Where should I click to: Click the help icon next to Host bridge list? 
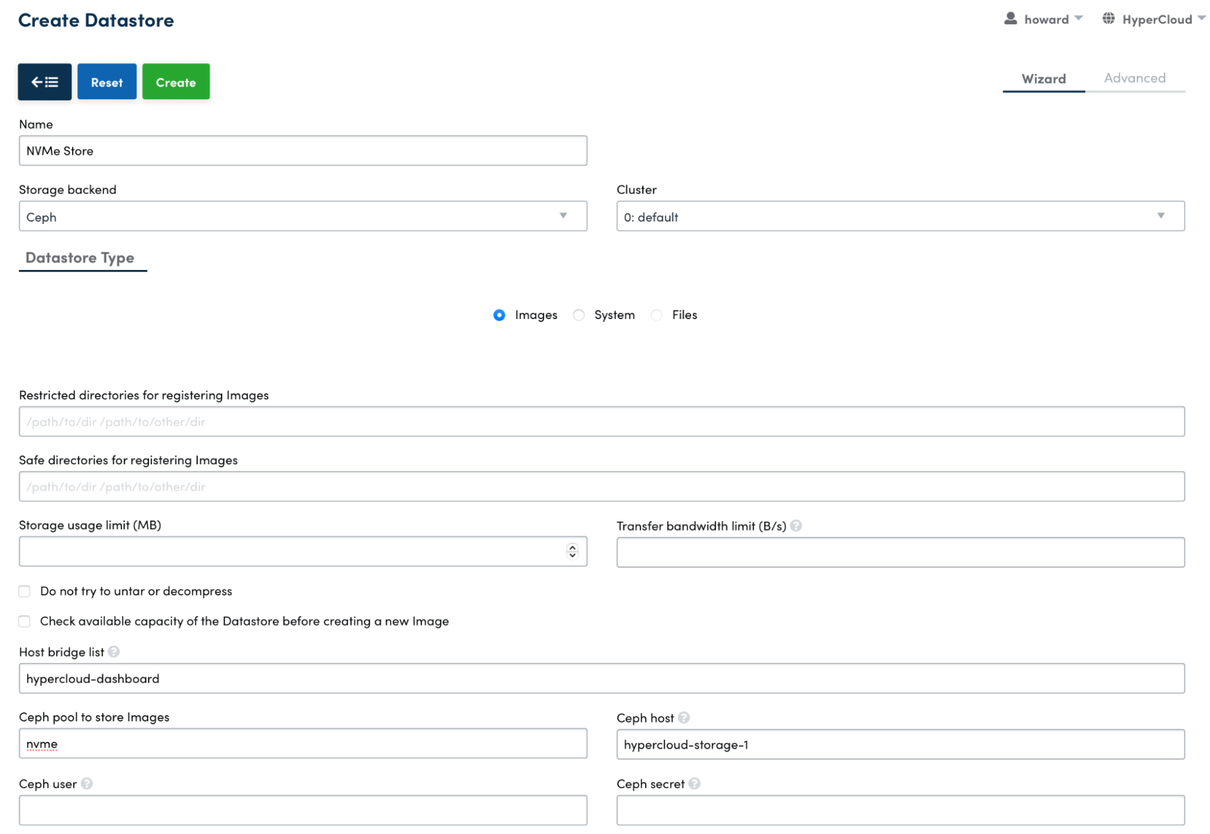(x=114, y=652)
